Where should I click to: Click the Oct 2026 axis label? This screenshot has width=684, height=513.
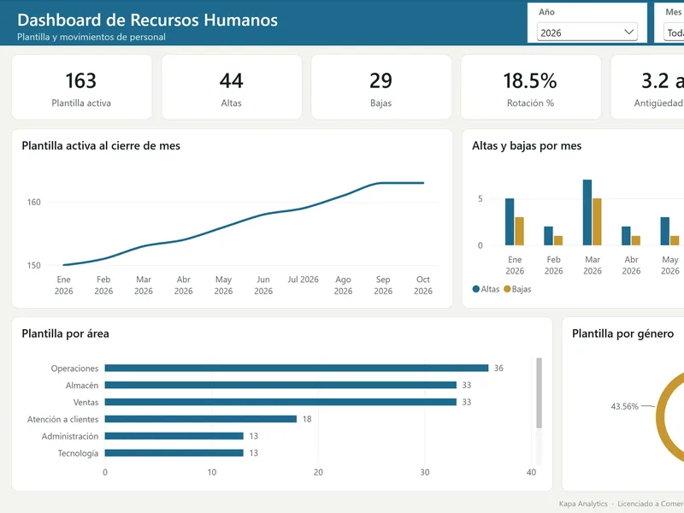pos(423,286)
